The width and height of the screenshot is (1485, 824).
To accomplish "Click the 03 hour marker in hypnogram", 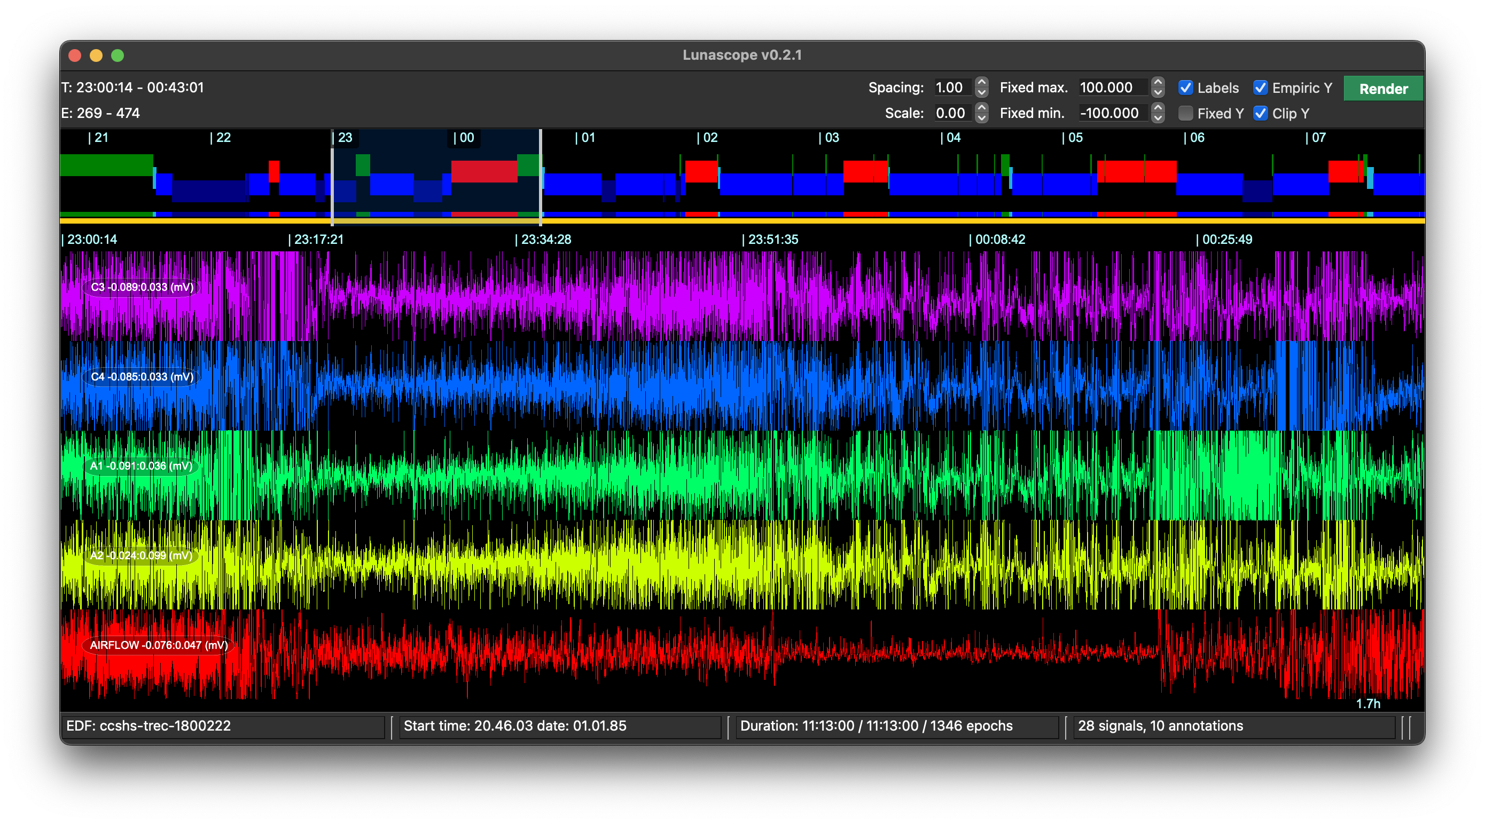I will click(x=830, y=138).
